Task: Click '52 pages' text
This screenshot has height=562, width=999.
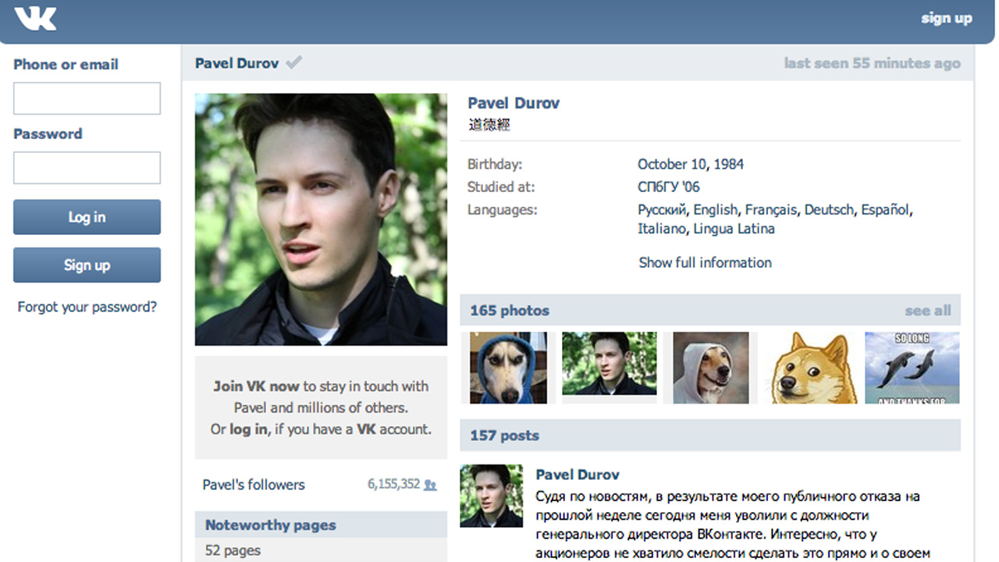Action: click(233, 550)
